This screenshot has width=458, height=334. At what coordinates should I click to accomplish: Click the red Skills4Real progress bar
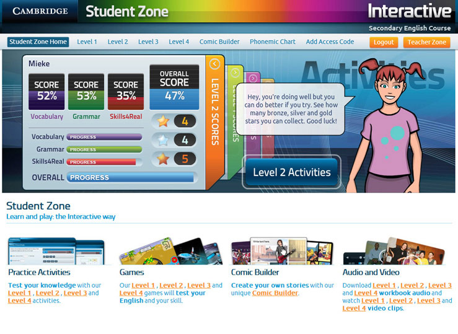[x=104, y=162]
